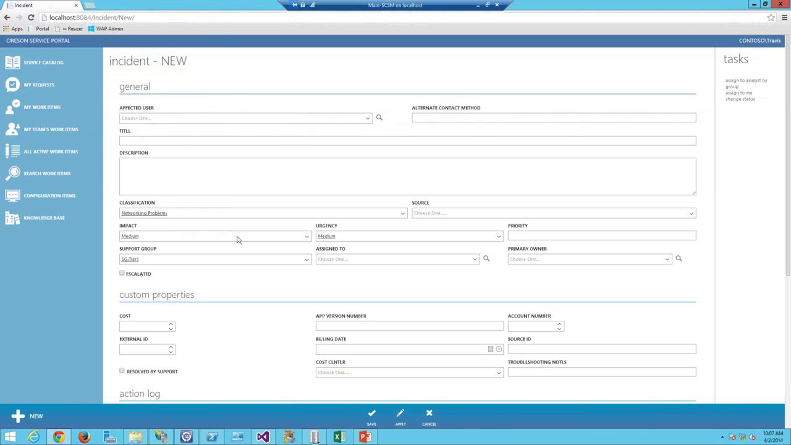The image size is (791, 445).
Task: Enable the Resolved By Support checkbox
Action: pyautogui.click(x=122, y=371)
